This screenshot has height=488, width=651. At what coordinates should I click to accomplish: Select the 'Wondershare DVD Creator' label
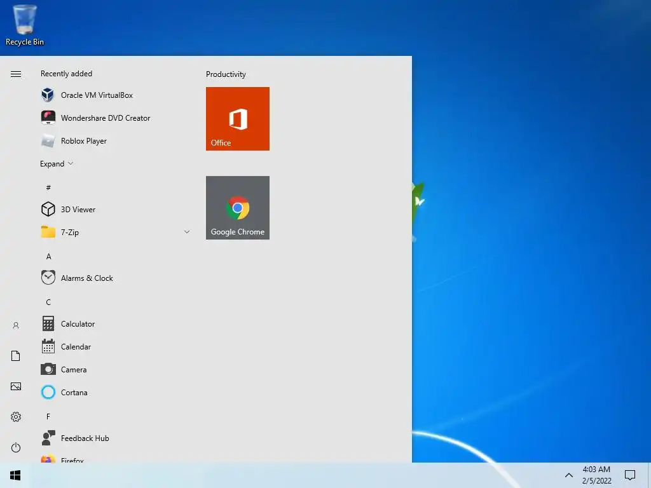click(x=106, y=118)
